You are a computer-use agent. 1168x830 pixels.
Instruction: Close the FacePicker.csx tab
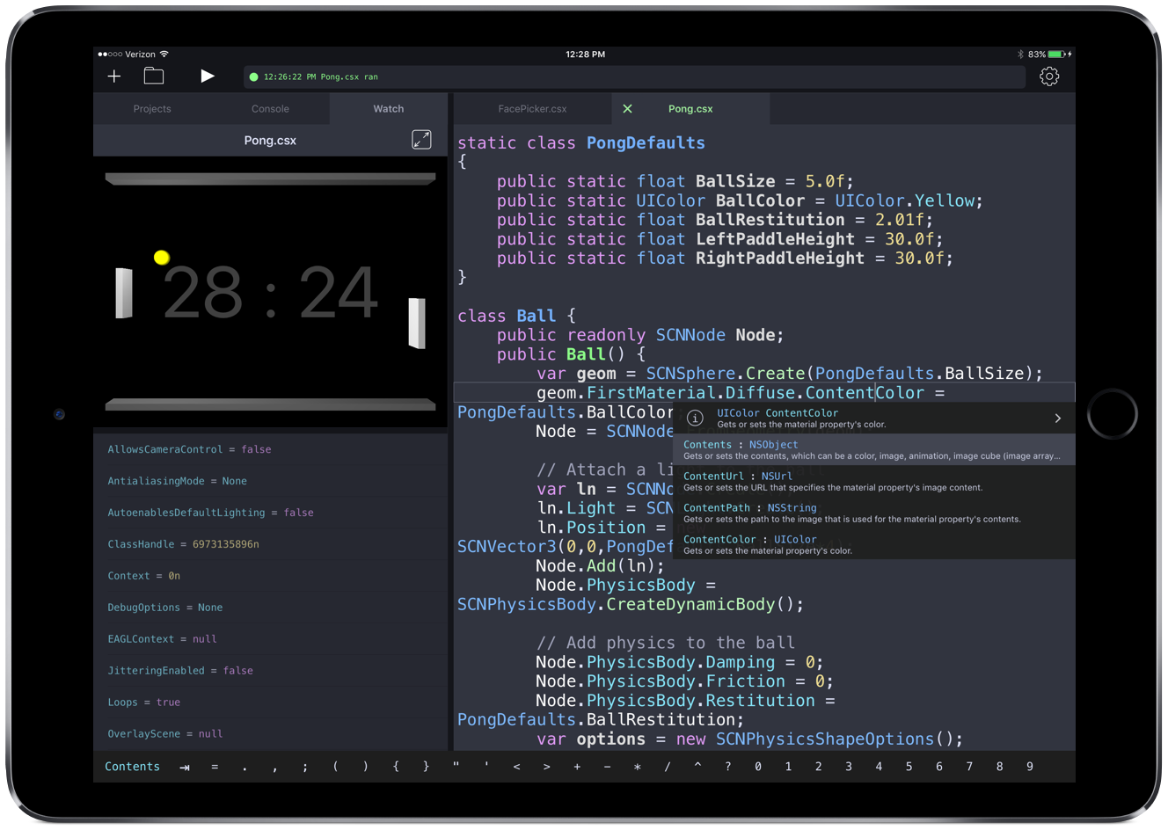[628, 108]
